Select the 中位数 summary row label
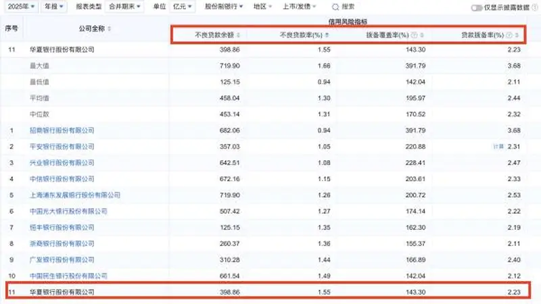541x304 pixels. tap(39, 114)
